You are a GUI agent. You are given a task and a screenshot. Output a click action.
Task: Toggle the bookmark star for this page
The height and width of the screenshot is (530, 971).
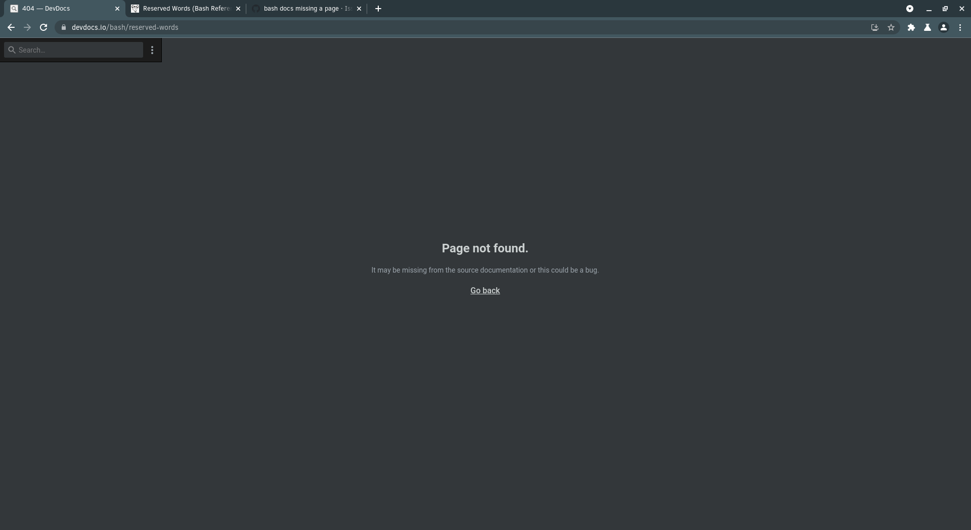pos(891,28)
